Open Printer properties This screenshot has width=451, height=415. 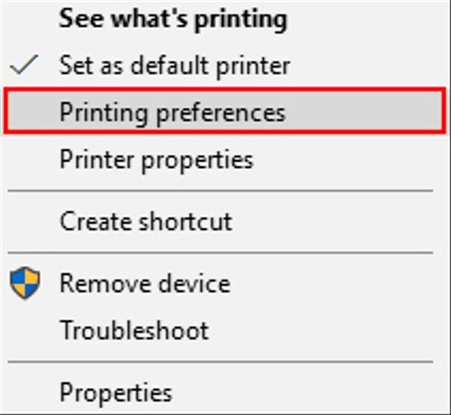(x=156, y=160)
